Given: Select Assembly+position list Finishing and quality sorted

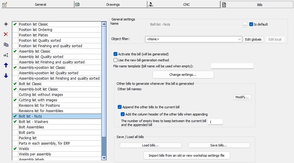Looking at the screenshot, I should coord(57,78).
